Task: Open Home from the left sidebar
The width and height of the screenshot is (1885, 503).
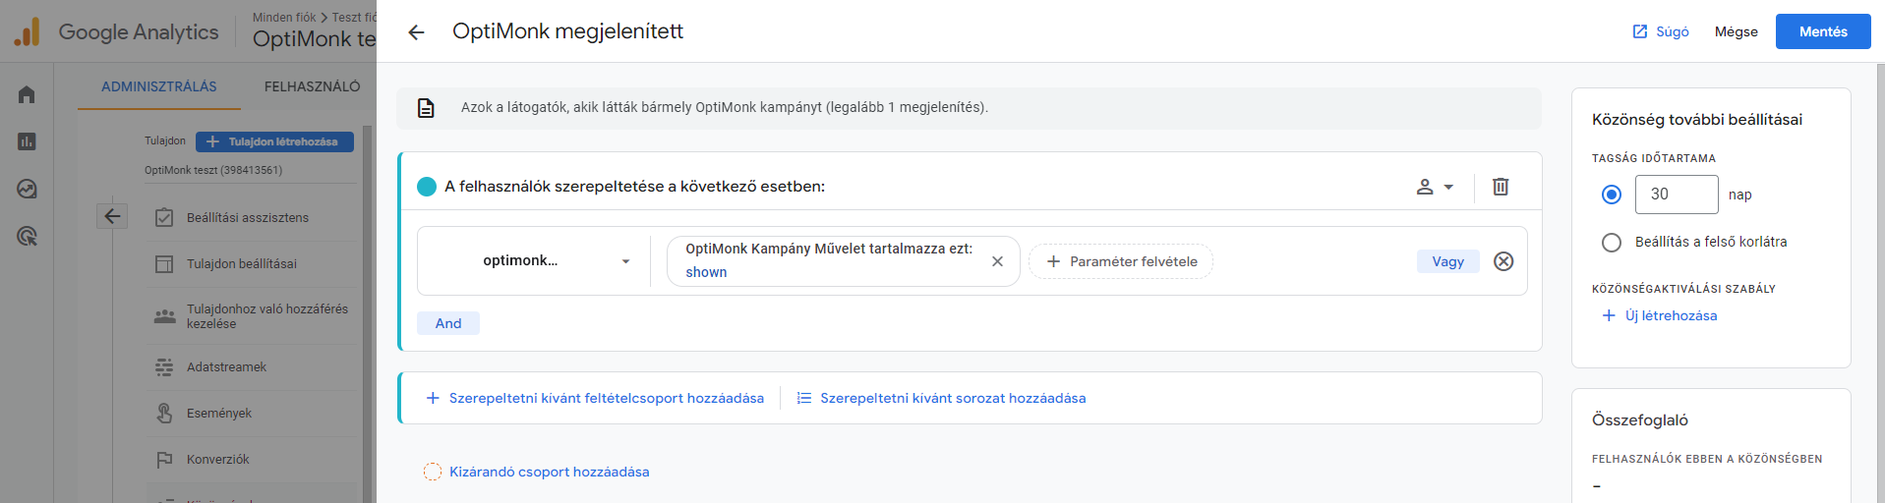Action: pos(27,94)
